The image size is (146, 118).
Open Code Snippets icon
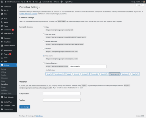2,97
